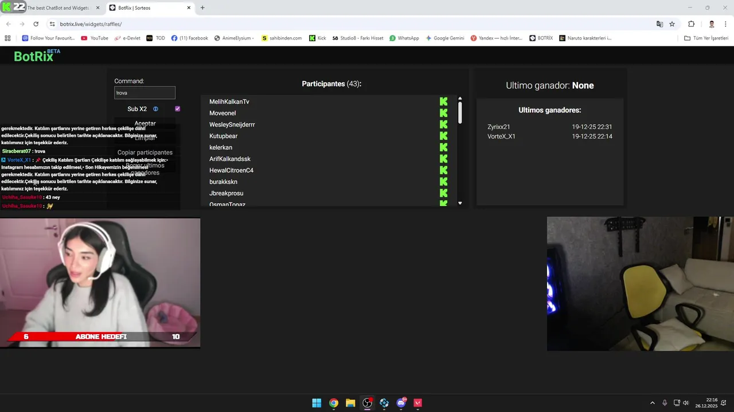The image size is (734, 412).
Task: View site information for botrix.live
Action: (52, 24)
